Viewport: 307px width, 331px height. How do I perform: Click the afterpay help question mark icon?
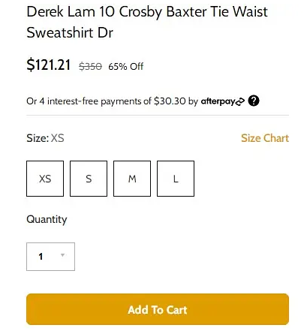coord(254,101)
